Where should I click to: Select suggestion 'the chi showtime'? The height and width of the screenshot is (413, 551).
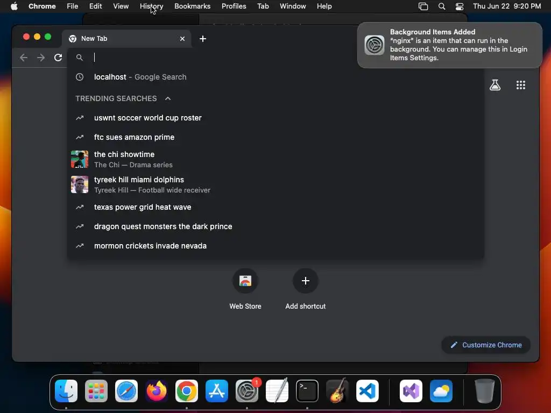coord(275,159)
